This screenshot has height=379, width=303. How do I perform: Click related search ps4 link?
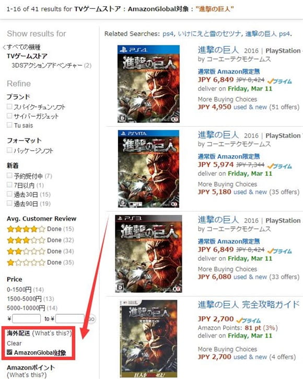tap(168, 34)
